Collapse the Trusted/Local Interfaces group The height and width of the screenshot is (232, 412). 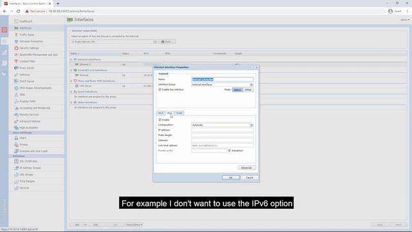(71, 70)
